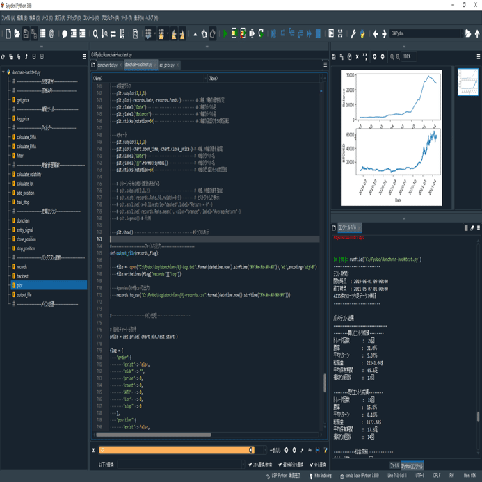
Task: Find the next match with the down button
Action: 294,450
